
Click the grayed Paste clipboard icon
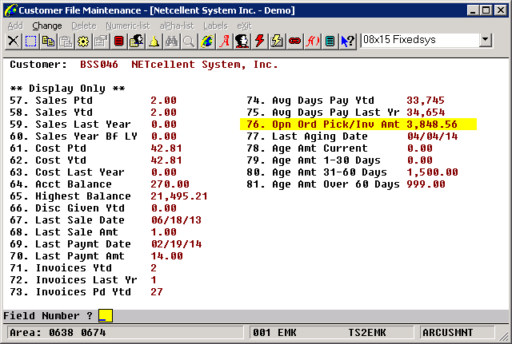[x=66, y=42]
